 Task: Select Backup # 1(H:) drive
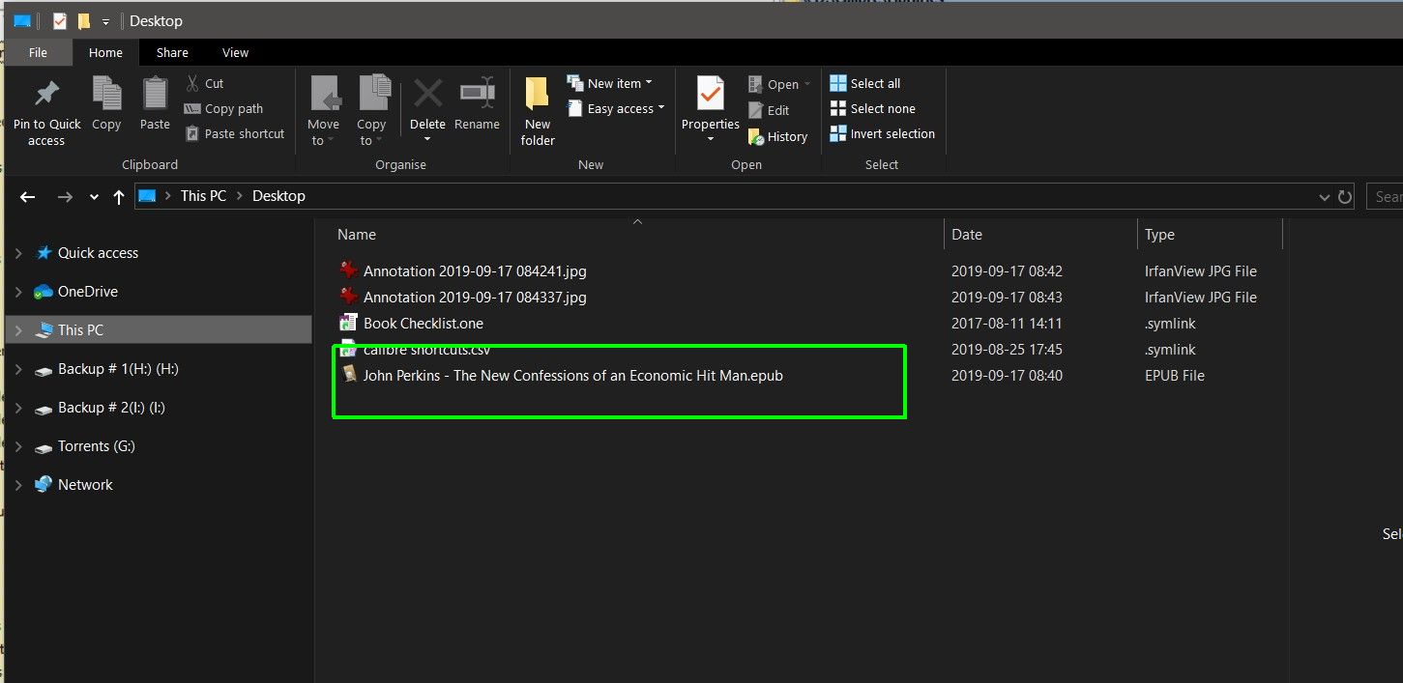118,369
